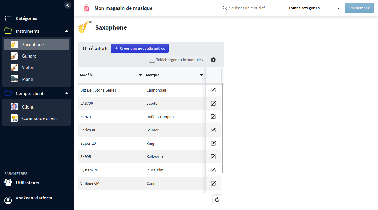The image size is (378, 210).
Task: Click the Utilisateurs users icon
Action: click(x=8, y=182)
